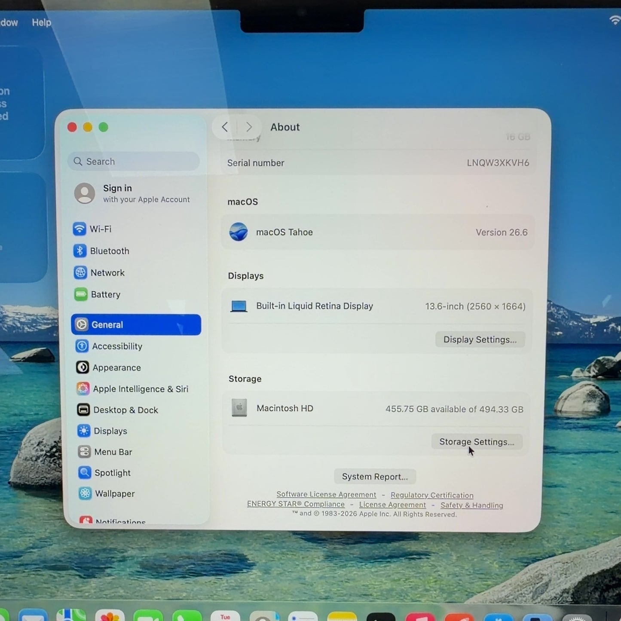The height and width of the screenshot is (621, 621).
Task: Open the Help menu
Action: click(41, 22)
